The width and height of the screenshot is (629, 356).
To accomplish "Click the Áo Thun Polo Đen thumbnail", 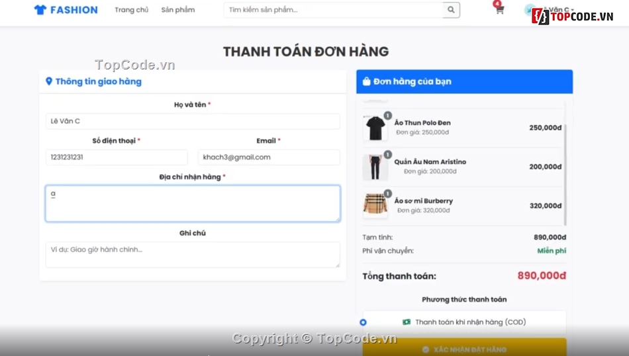I will 375,128.
